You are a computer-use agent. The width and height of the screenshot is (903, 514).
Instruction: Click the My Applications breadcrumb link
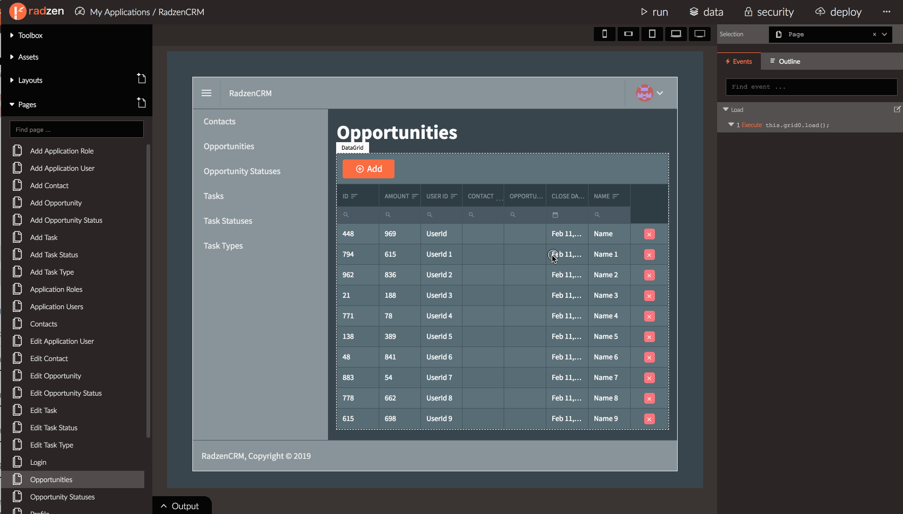tap(120, 12)
